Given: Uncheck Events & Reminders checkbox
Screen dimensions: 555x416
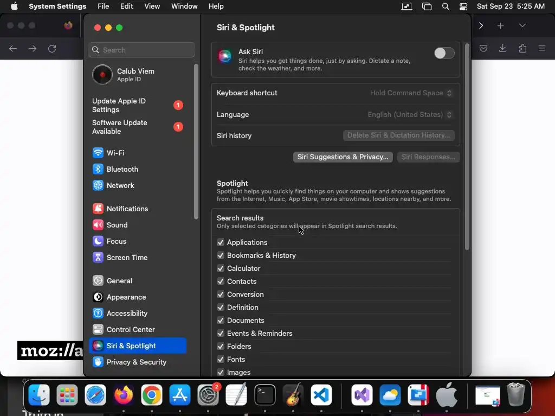Looking at the screenshot, I should click(x=221, y=333).
